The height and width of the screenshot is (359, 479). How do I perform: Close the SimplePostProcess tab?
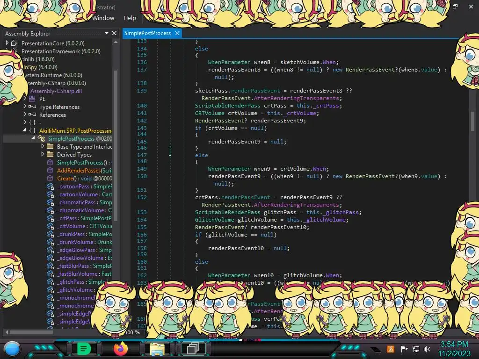pos(177,33)
